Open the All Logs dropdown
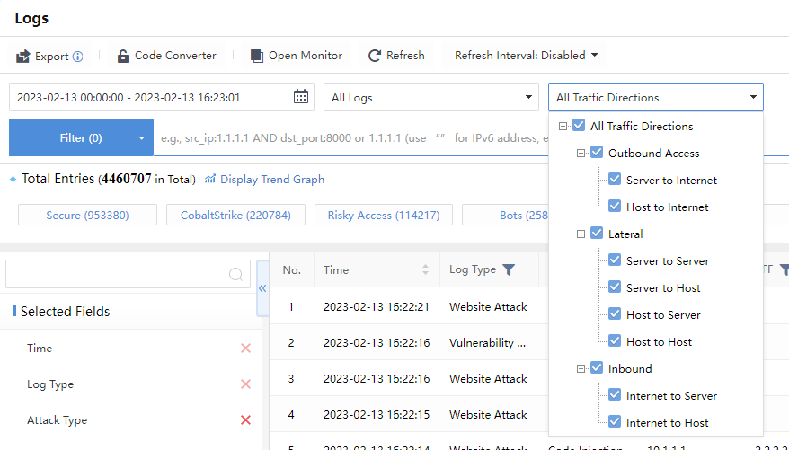Screen dimensions: 789x450 pyautogui.click(x=431, y=97)
